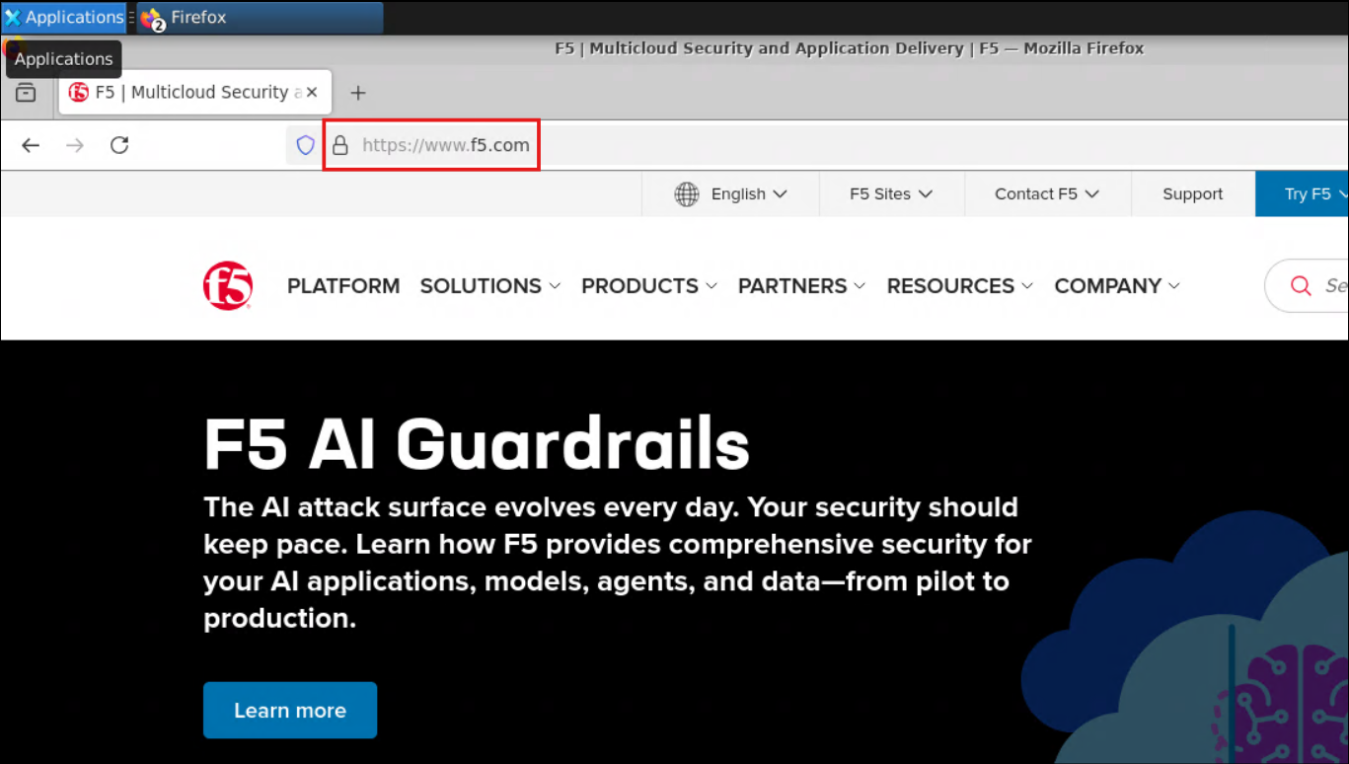Expand the RESOURCES navigation menu
Image resolution: width=1349 pixels, height=764 pixels.
coord(960,286)
